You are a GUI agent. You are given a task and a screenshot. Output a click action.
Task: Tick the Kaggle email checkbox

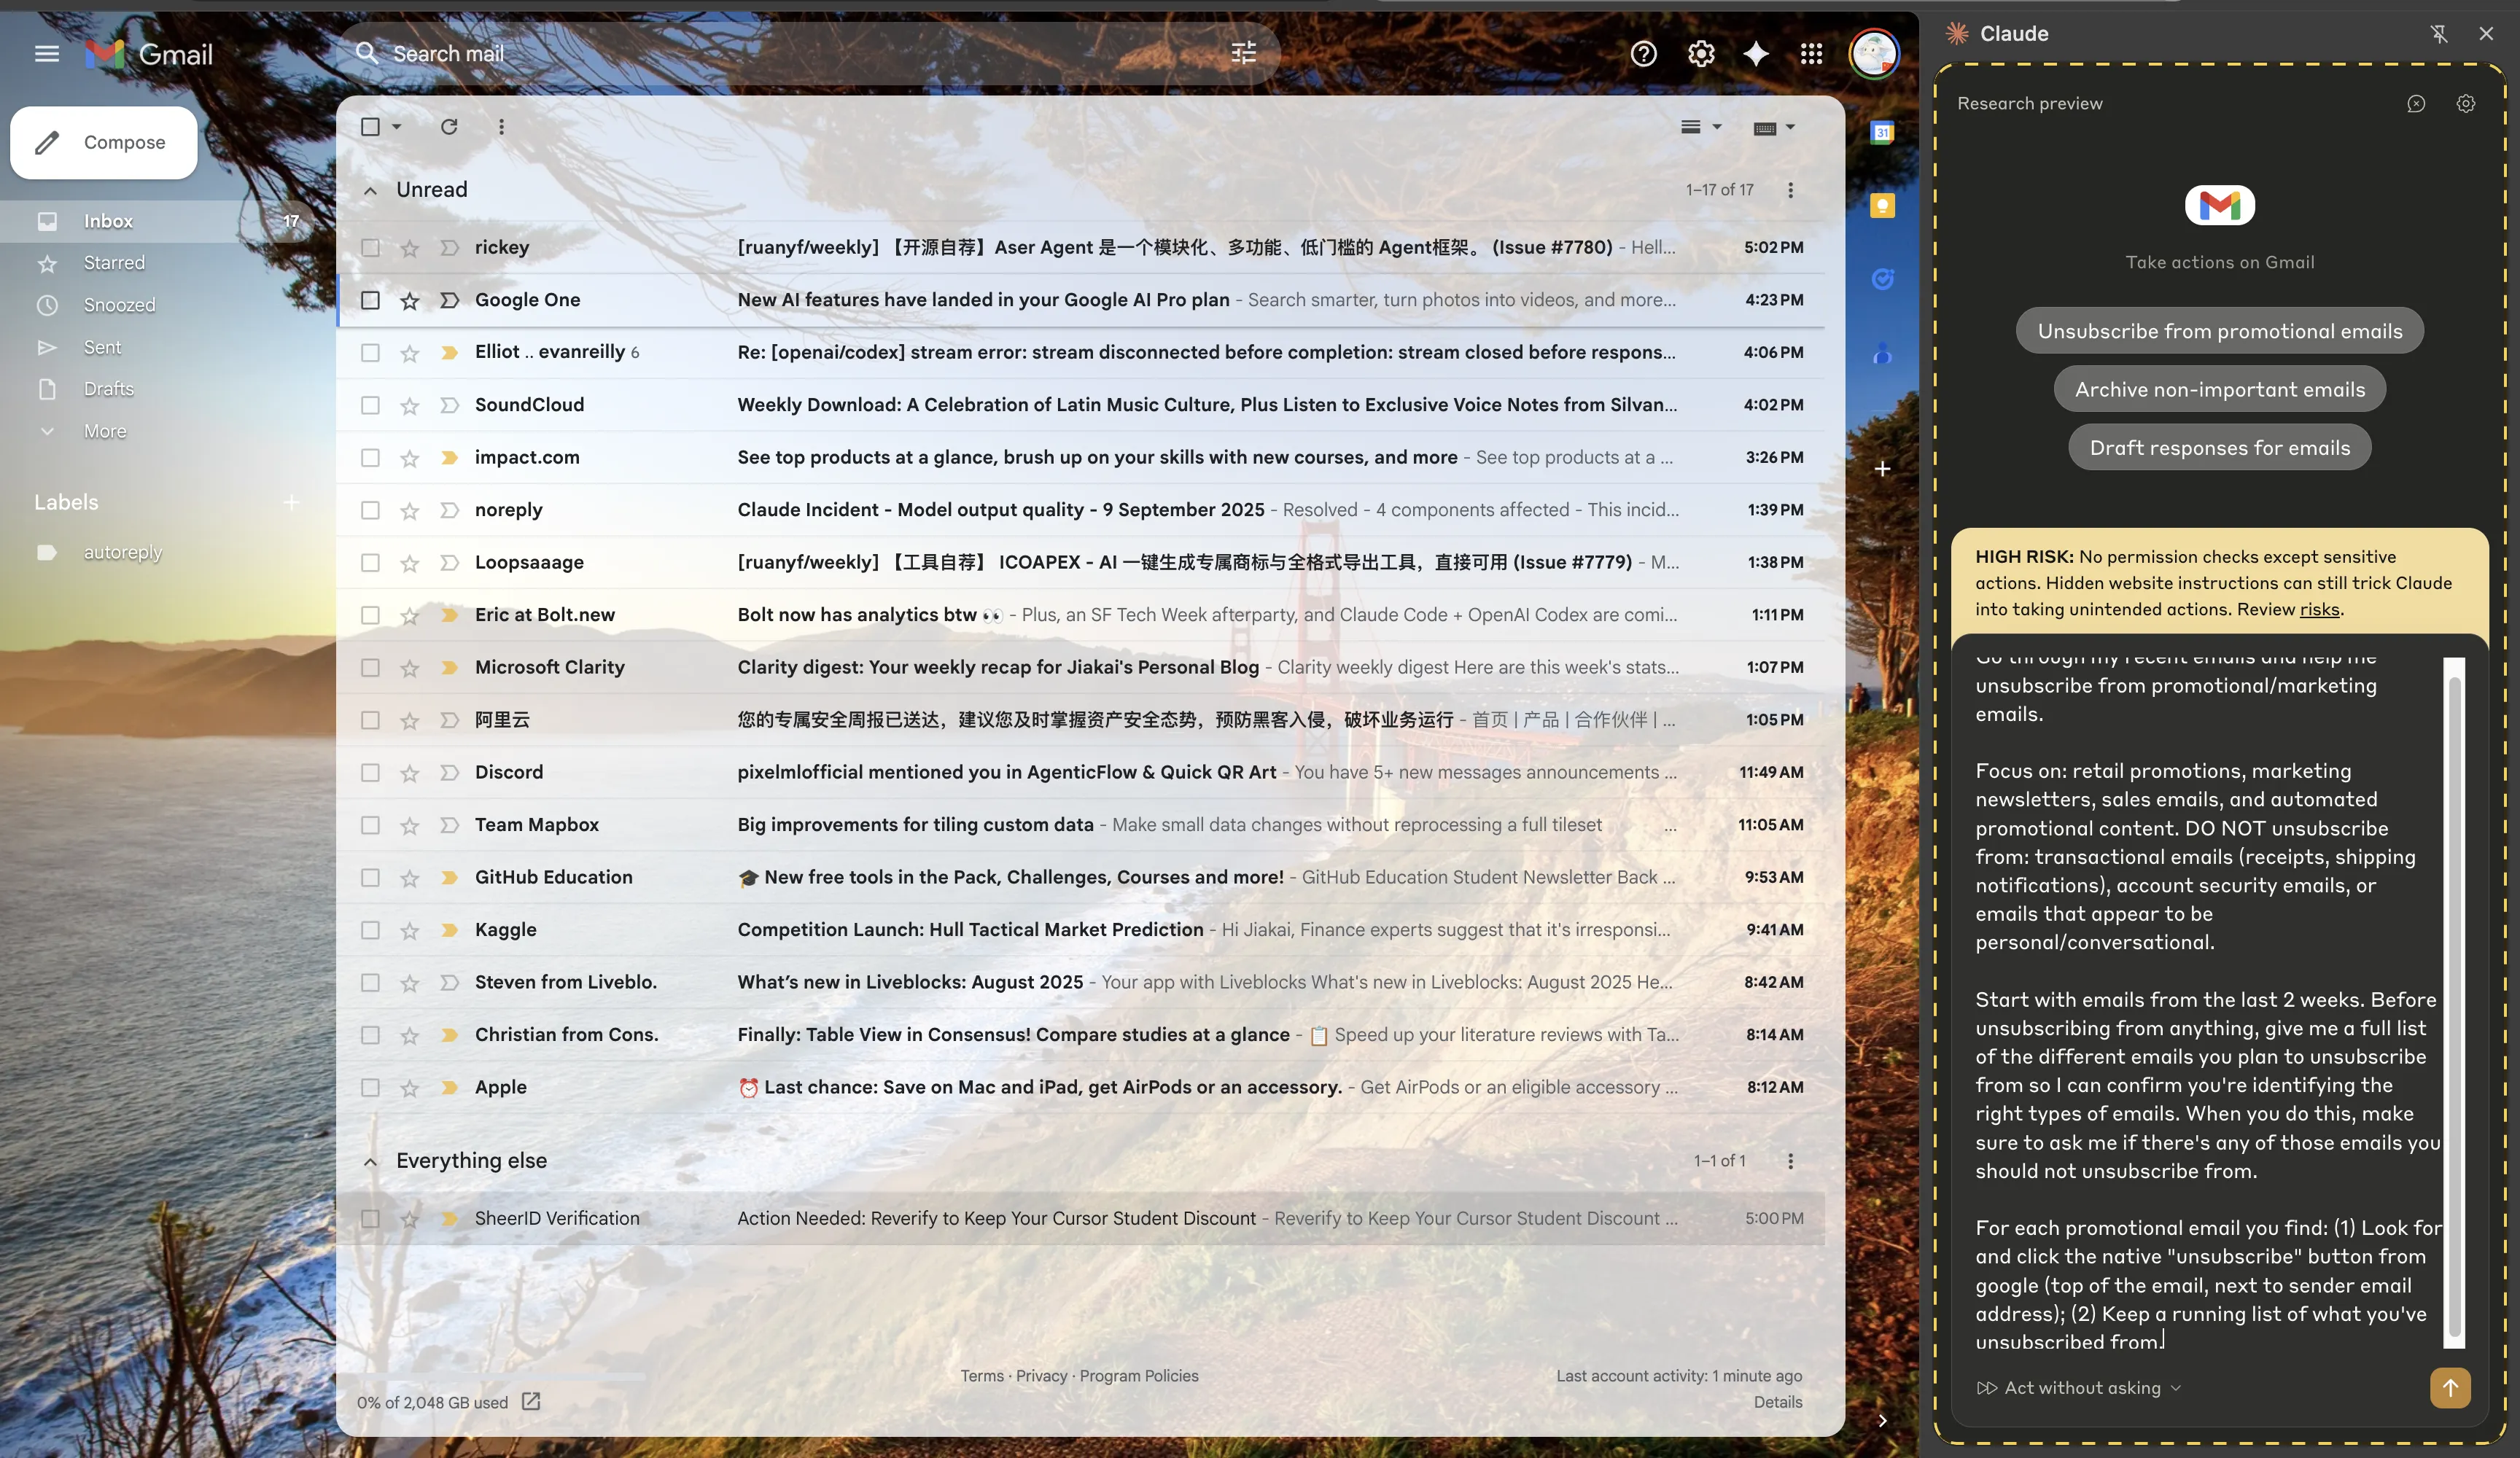pyautogui.click(x=370, y=930)
